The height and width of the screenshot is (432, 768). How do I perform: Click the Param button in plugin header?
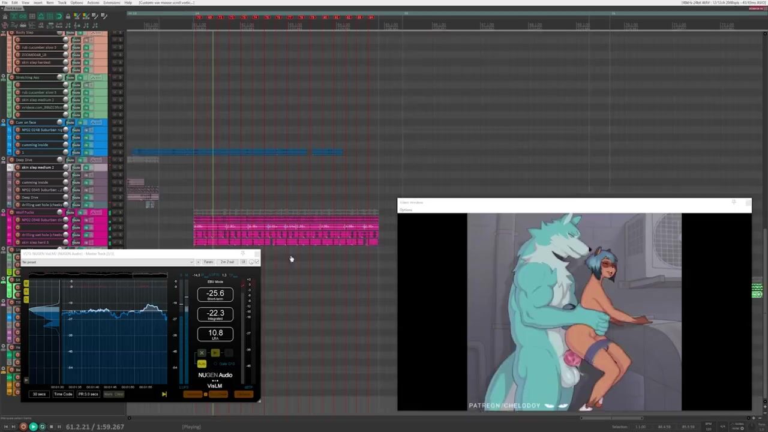[208, 262]
